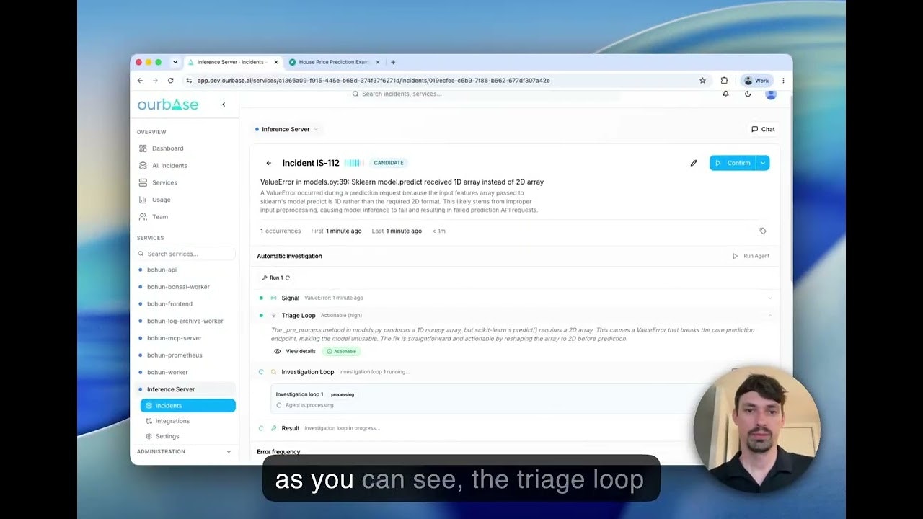Switch to House Price Prediction browser tab
The image size is (923, 519).
[x=334, y=62]
